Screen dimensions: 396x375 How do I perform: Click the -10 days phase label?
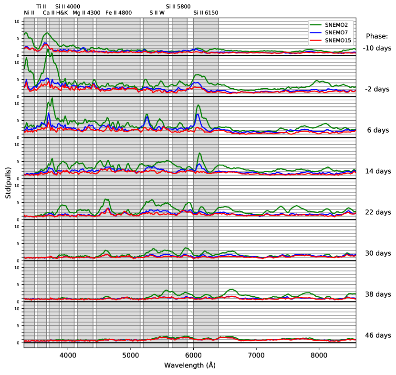(377, 48)
